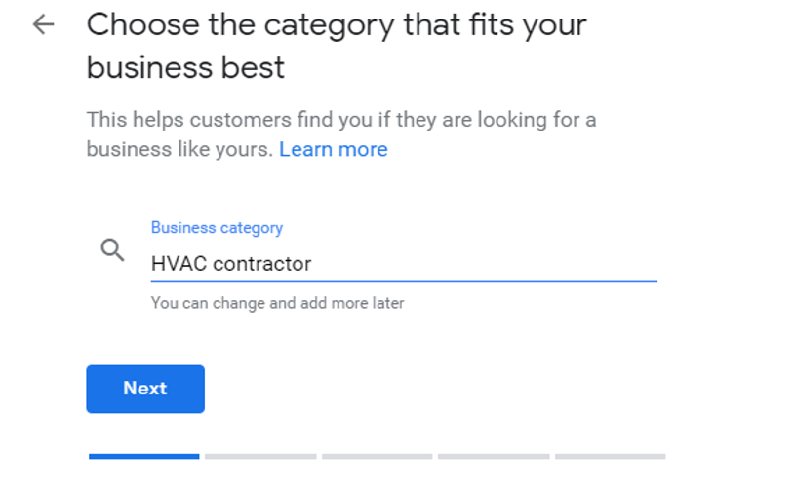Click the 'business best' heading line
This screenshot has height=487, width=796.
coord(185,67)
